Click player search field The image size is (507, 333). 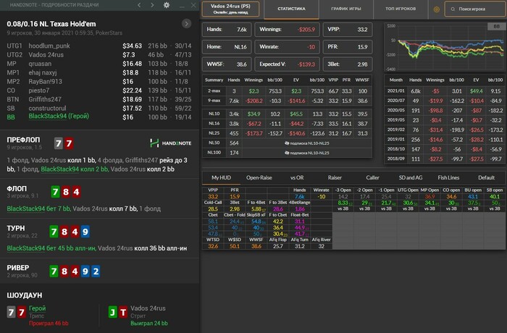click(476, 9)
